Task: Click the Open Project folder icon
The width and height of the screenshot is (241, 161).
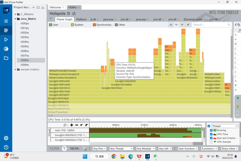Action: pos(38,7)
